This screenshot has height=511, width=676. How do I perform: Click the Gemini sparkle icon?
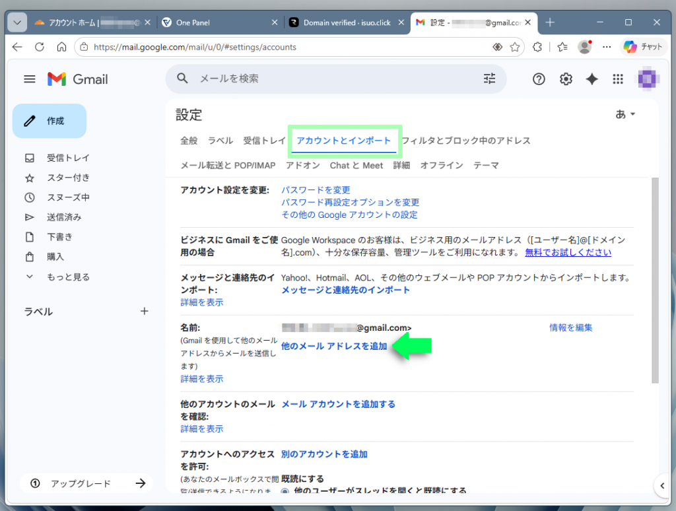point(592,79)
